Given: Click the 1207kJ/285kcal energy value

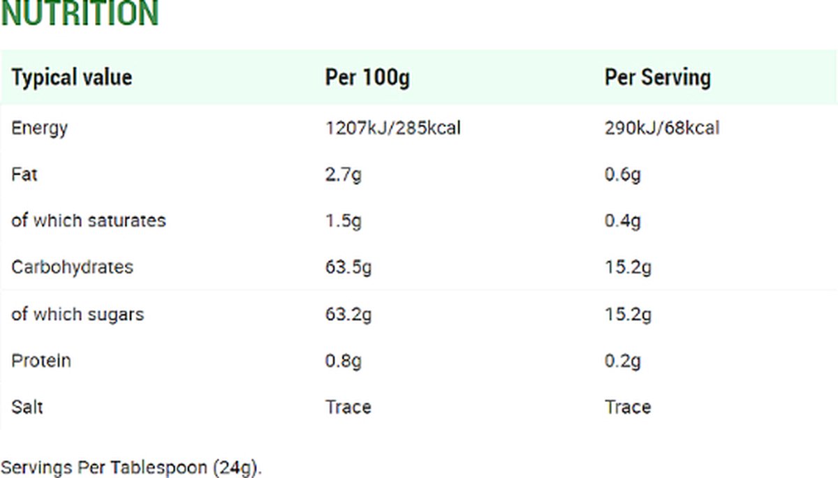Looking at the screenshot, I should click(393, 128).
